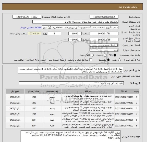Select the جزیی purchase type radio
The image size is (147, 142).
119,60
